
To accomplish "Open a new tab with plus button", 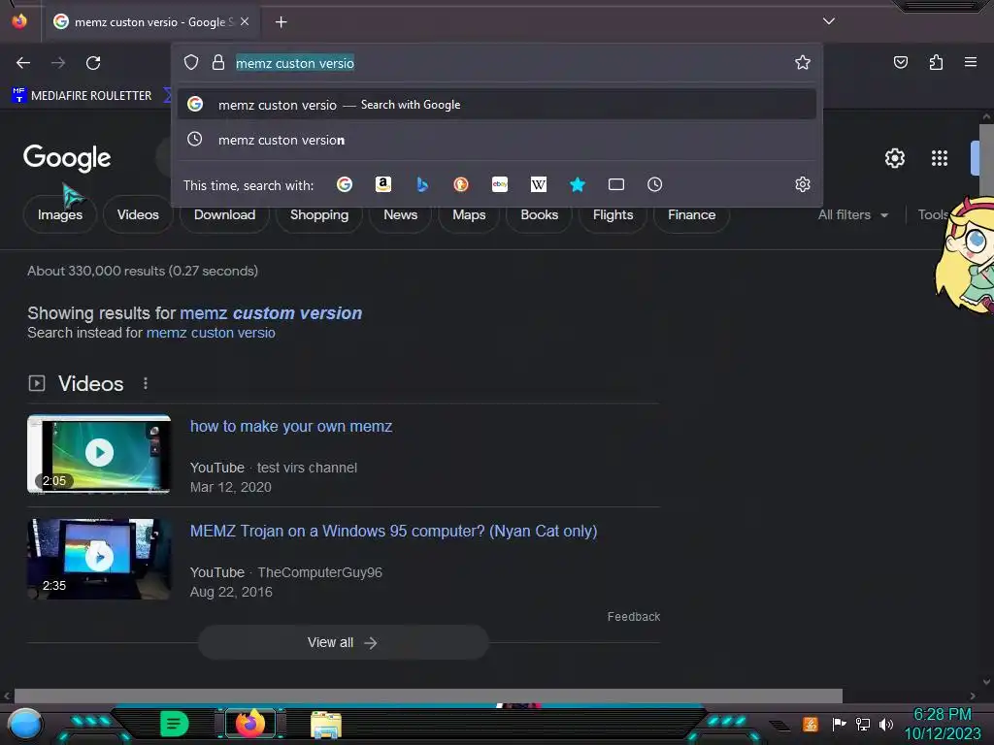I will click(x=281, y=22).
